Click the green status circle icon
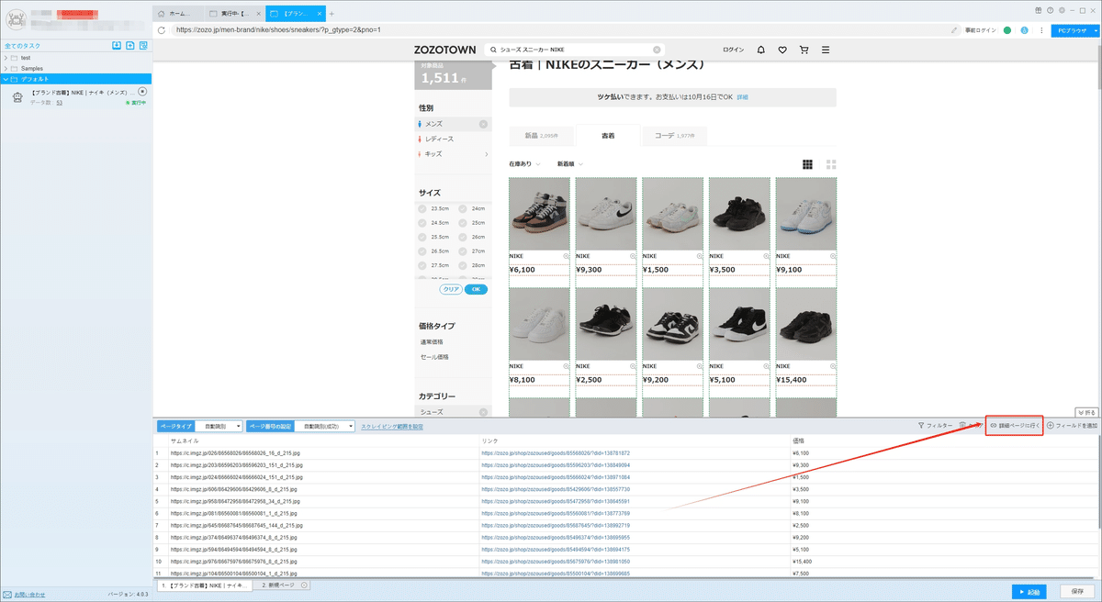 [1007, 30]
